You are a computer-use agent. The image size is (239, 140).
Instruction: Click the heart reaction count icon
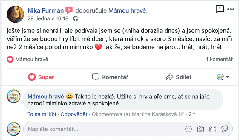tap(10, 59)
